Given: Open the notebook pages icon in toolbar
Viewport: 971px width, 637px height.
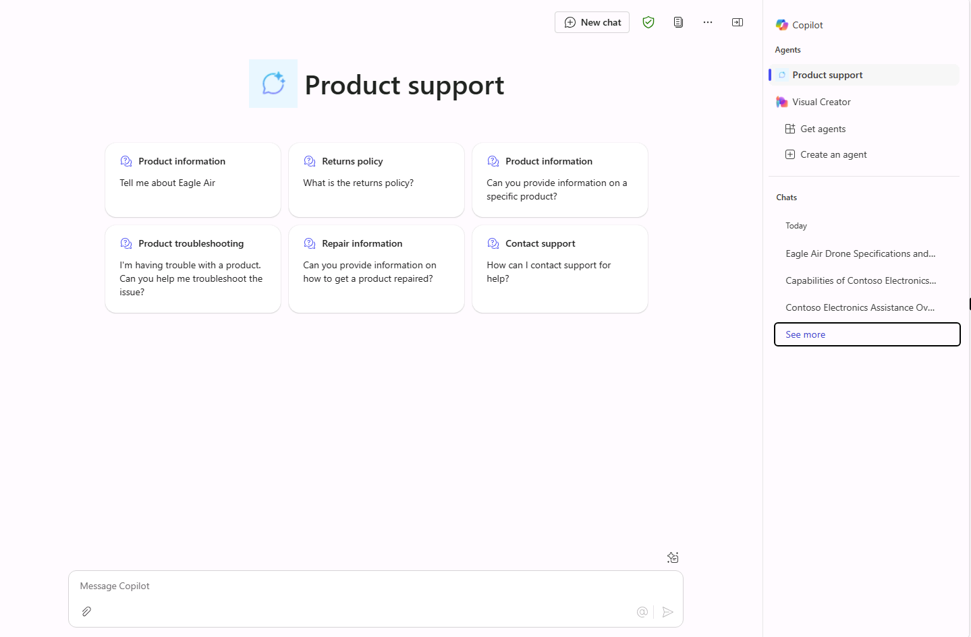Looking at the screenshot, I should click(x=678, y=22).
